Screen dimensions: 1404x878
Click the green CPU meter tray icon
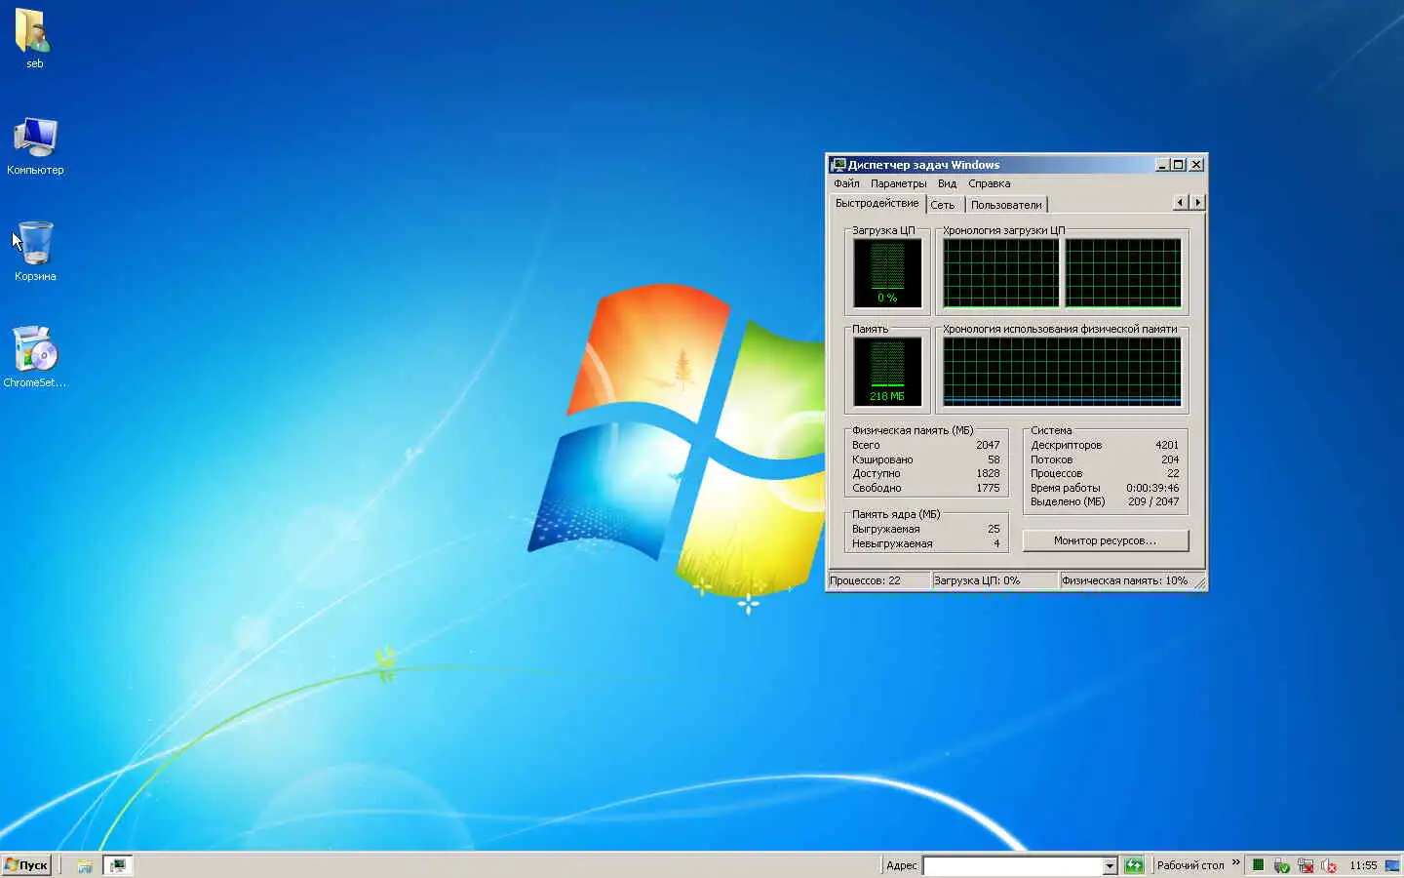click(x=1258, y=865)
